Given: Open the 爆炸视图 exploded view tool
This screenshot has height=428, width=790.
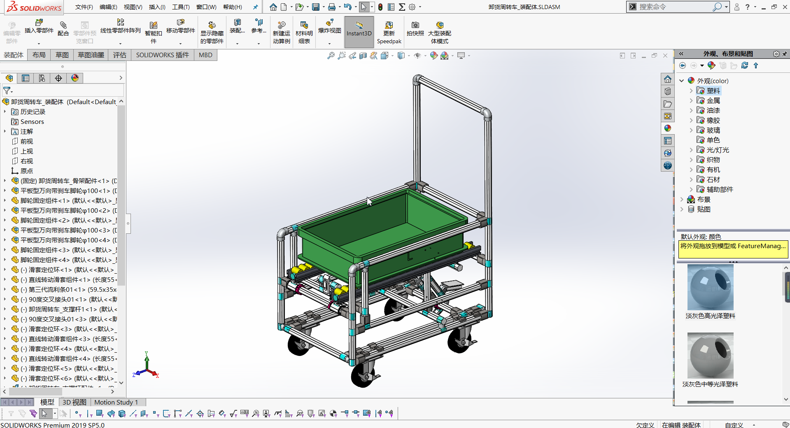Looking at the screenshot, I should pyautogui.click(x=329, y=27).
